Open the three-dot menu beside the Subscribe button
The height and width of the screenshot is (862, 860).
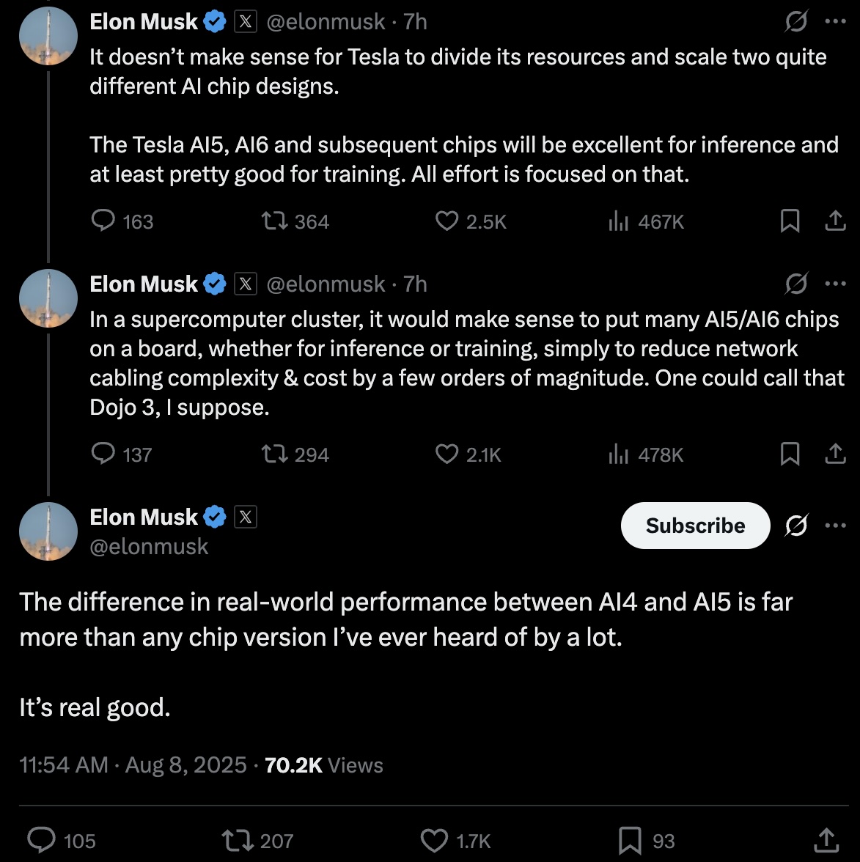click(836, 525)
